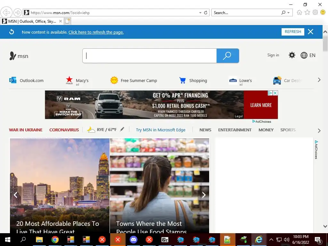Screen dimensions: 328x246
Task: Go to next carousel slide arrow
Action: coord(204,195)
